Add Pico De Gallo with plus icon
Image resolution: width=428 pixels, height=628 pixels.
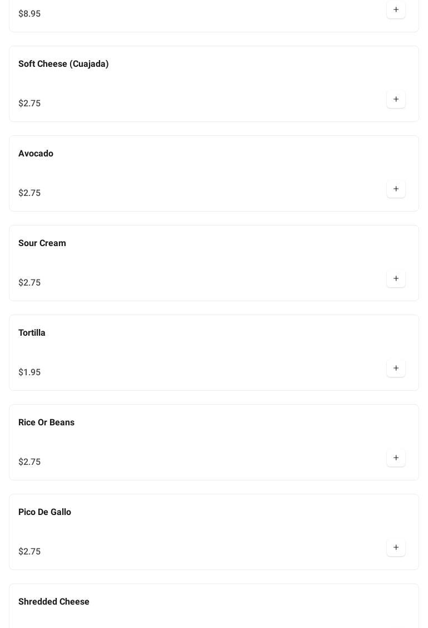[396, 548]
